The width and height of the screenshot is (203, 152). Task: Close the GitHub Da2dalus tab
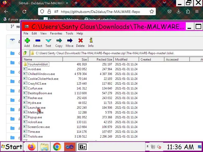[67, 3]
